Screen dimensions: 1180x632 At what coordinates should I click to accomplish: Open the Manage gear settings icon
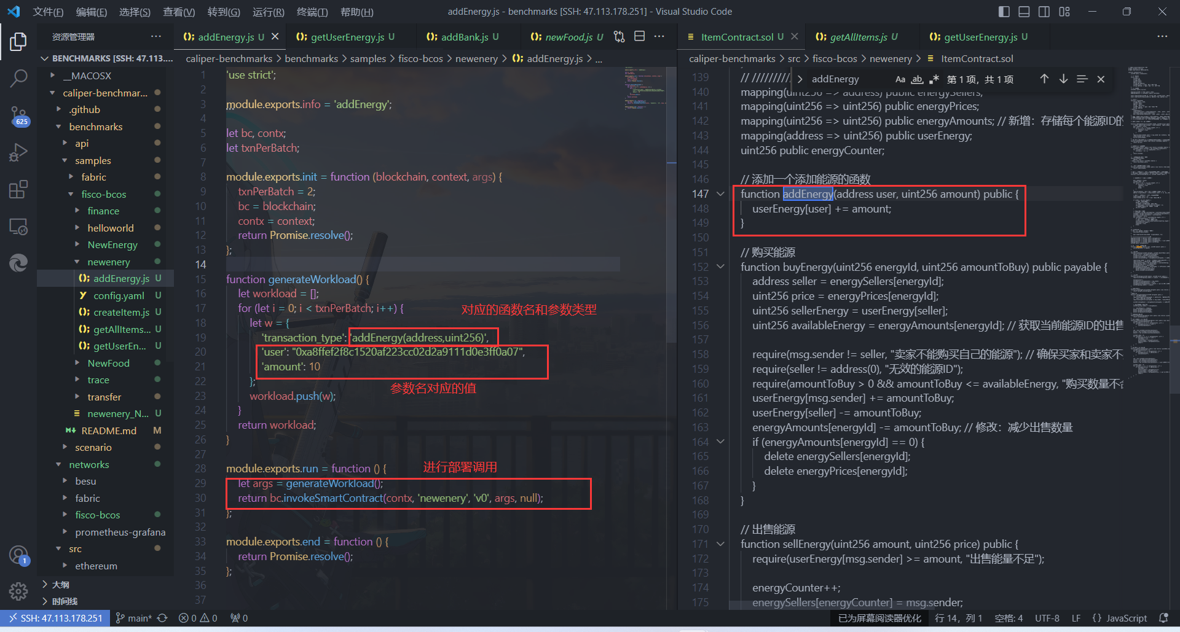[18, 591]
